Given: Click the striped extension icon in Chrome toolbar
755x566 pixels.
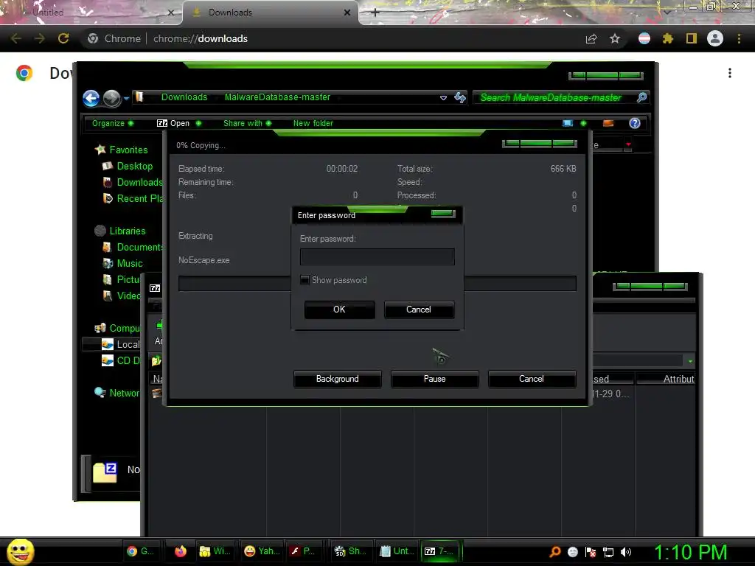Looking at the screenshot, I should [x=644, y=39].
